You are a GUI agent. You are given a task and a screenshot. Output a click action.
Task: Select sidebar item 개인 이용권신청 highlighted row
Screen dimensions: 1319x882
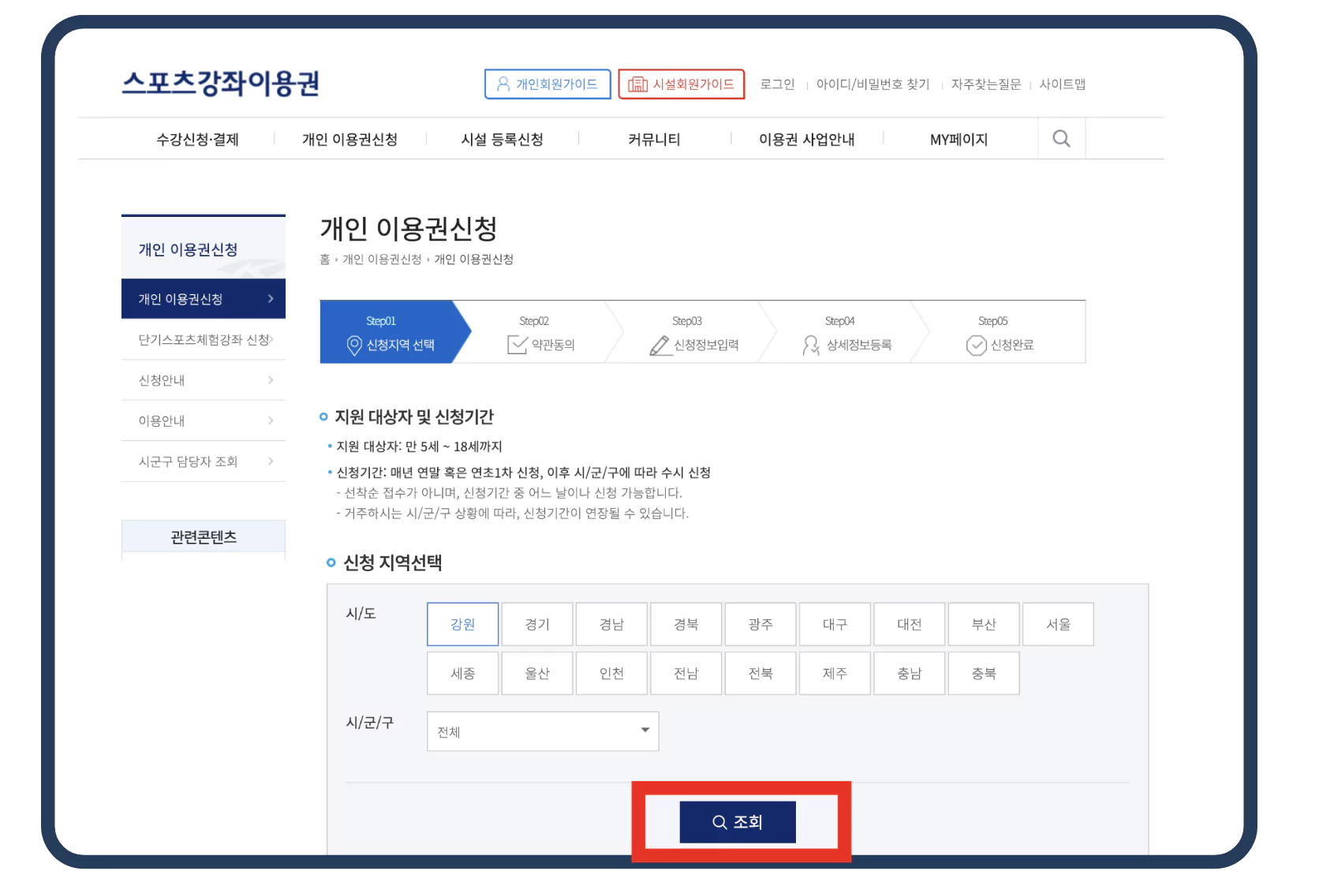(x=204, y=299)
